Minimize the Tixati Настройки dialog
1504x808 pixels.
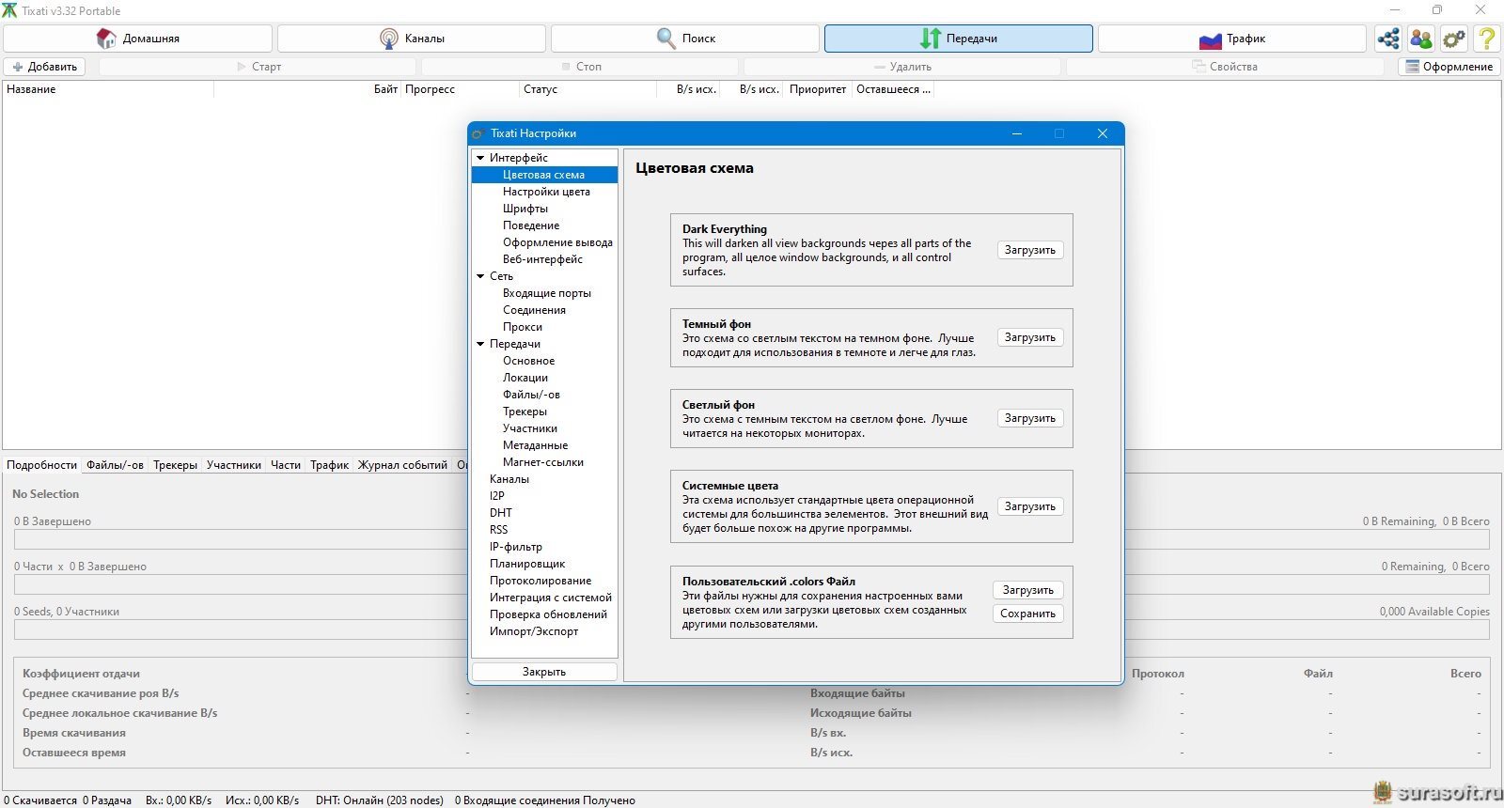[x=1017, y=133]
